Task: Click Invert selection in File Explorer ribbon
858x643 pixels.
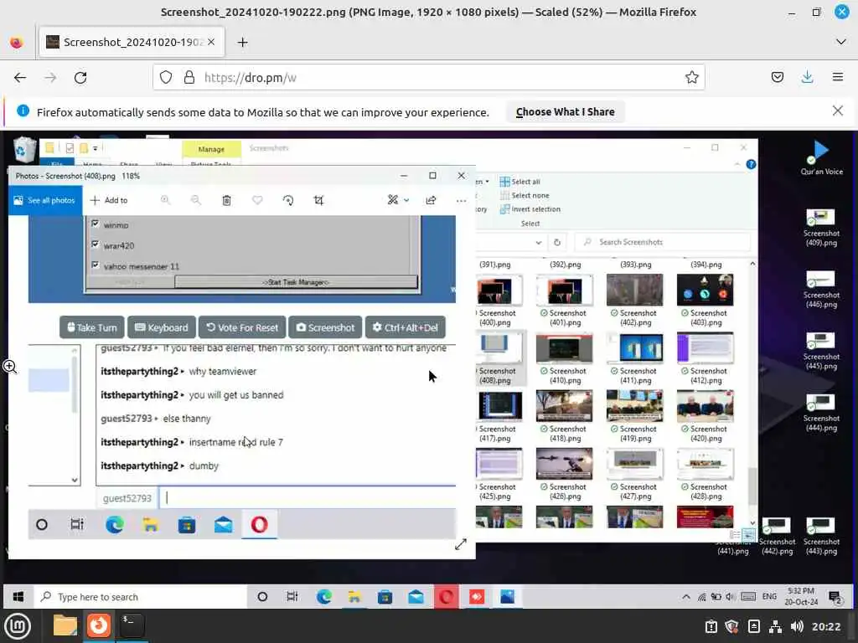Action: pyautogui.click(x=530, y=208)
